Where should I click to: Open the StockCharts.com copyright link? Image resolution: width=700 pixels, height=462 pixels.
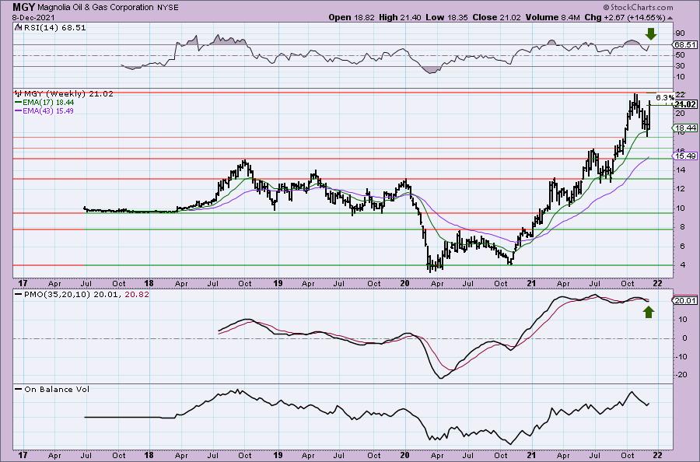(x=638, y=8)
